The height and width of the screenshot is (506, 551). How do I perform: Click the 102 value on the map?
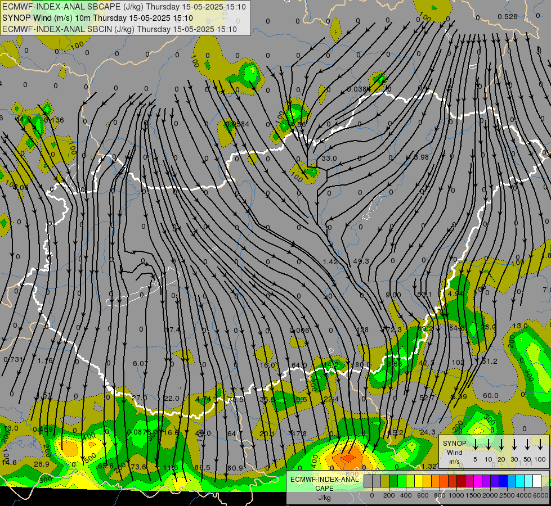(458, 363)
